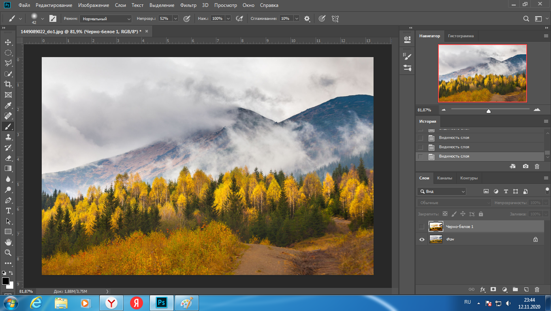Viewport: 551px width, 311px height.
Task: Open the Вид layer filter type dropdown
Action: (442, 191)
